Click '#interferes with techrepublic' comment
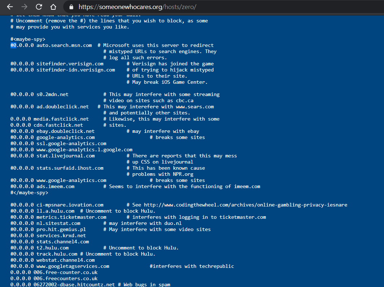384x287 pixels. click(x=192, y=266)
